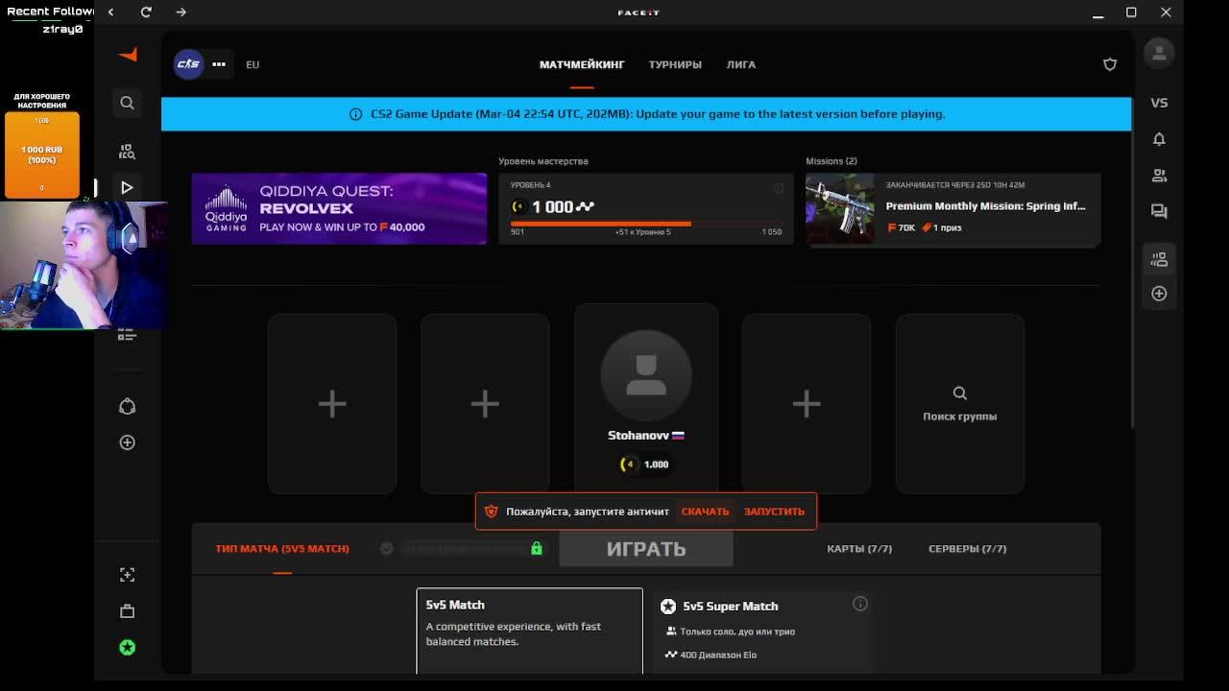Add a player in the second empty slot
1229x691 pixels.
click(x=485, y=404)
